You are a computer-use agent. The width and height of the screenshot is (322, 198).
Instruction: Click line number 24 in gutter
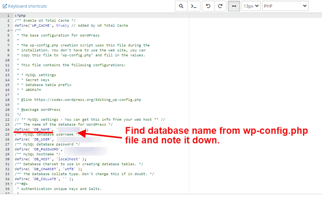point(7,129)
